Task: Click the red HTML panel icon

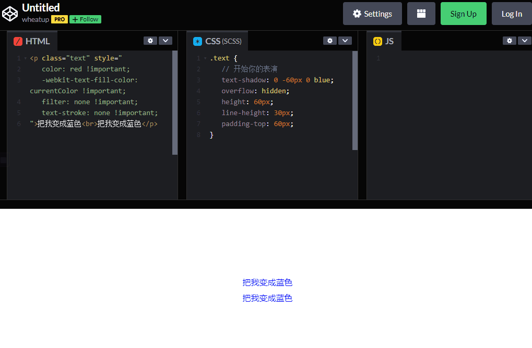Action: [x=18, y=41]
